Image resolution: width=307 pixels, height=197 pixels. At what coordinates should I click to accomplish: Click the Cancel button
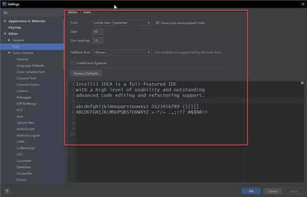(272, 191)
